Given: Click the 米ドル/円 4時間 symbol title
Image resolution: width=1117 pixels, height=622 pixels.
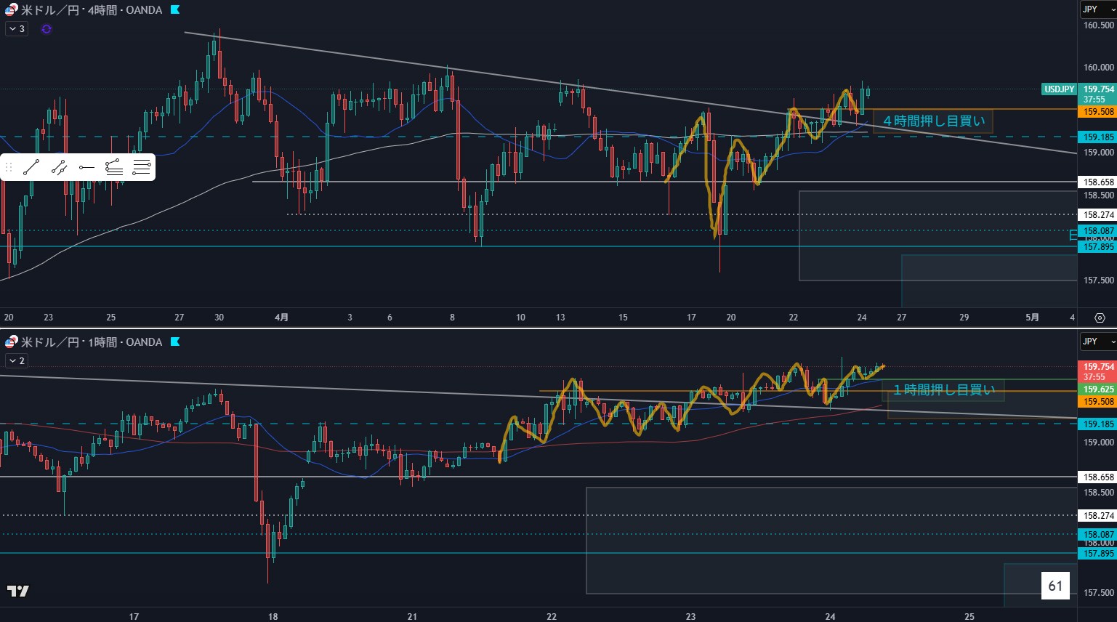Looking at the screenshot, I should click(x=91, y=10).
